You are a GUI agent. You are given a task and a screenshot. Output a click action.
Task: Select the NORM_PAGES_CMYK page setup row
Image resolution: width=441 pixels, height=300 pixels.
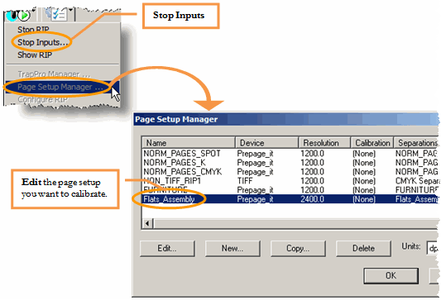[290, 172]
